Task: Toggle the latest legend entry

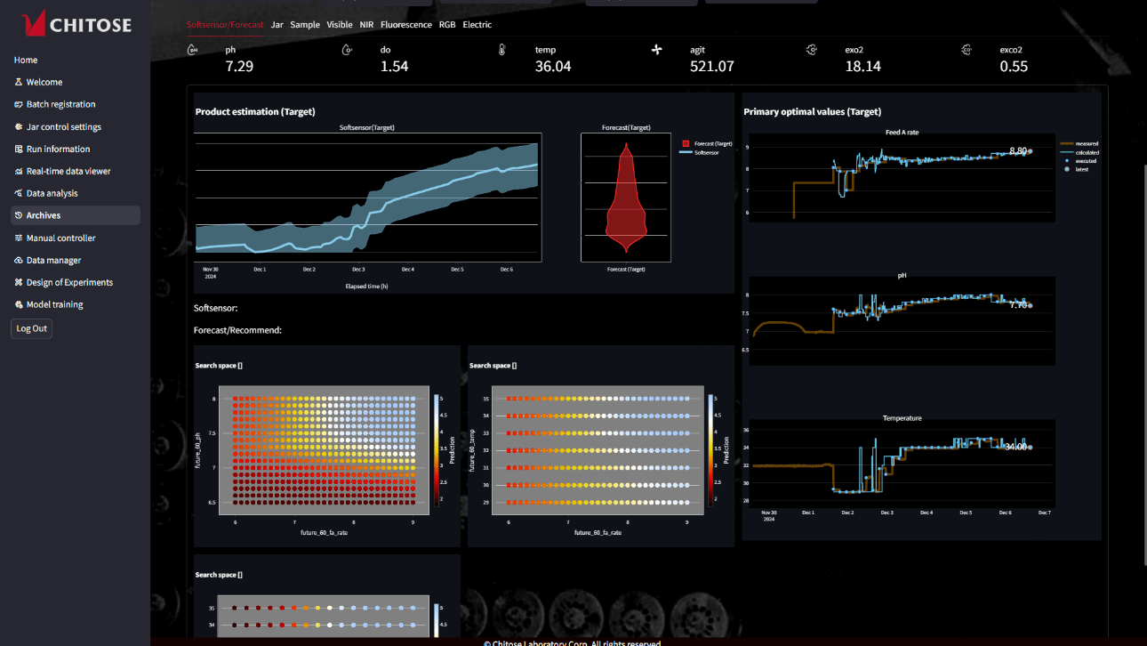Action: (1074, 169)
